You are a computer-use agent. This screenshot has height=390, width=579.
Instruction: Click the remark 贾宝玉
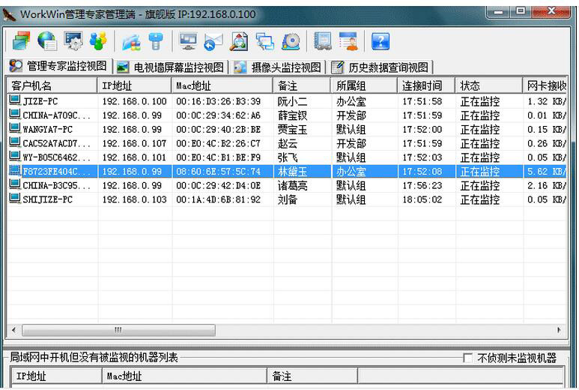292,130
